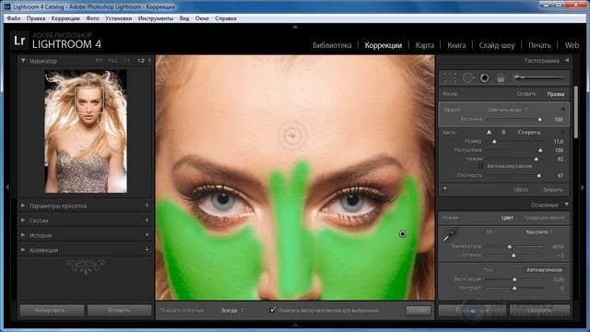Expand the Гистограмма panel
590x332 pixels.
coord(567,60)
